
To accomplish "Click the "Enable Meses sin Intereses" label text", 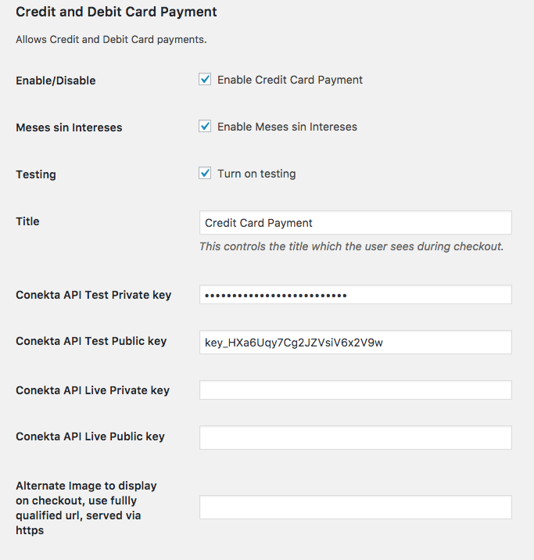I will (x=287, y=127).
